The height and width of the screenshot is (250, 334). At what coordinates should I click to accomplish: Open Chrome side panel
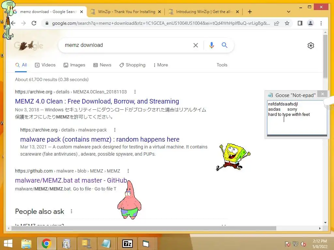pos(300,23)
